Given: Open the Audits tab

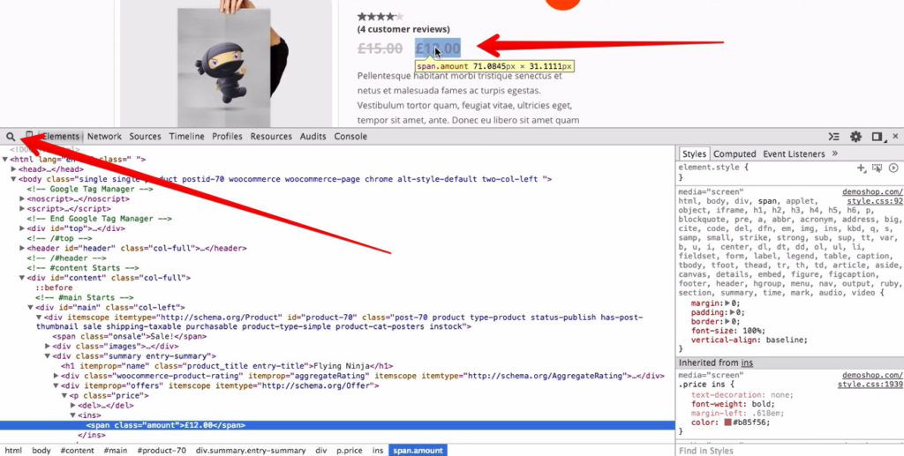Looking at the screenshot, I should click(x=313, y=137).
